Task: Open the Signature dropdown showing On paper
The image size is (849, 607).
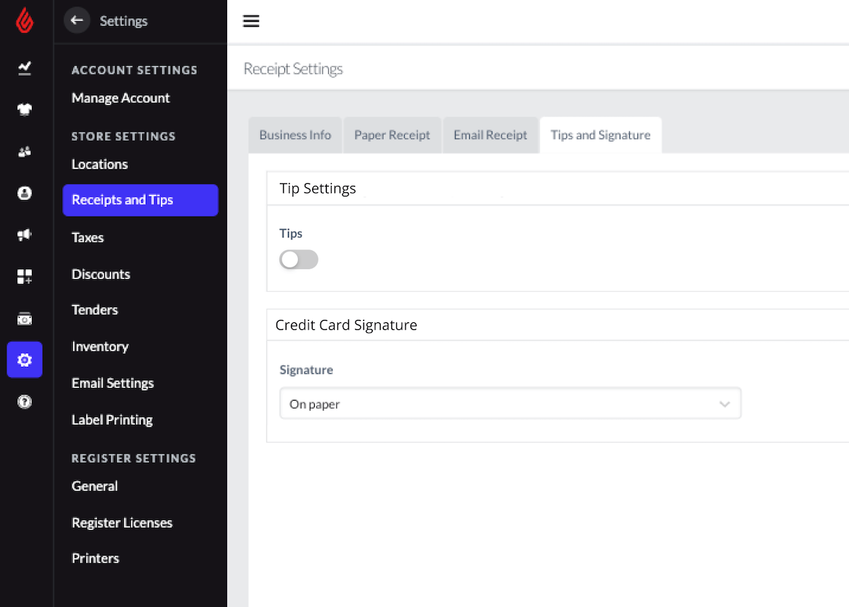Action: tap(510, 403)
